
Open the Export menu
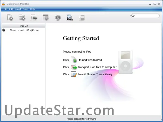tap(18, 9)
